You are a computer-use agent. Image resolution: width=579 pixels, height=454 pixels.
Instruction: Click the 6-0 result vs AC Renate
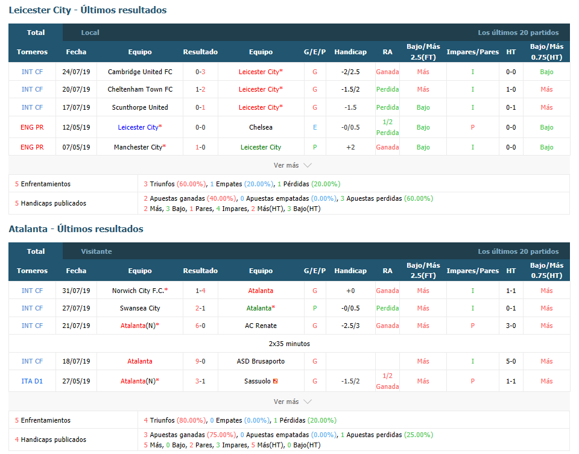(x=200, y=326)
